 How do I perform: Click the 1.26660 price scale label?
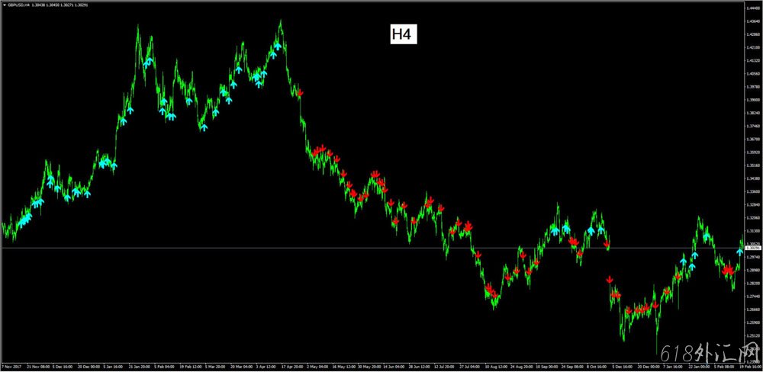click(x=754, y=309)
